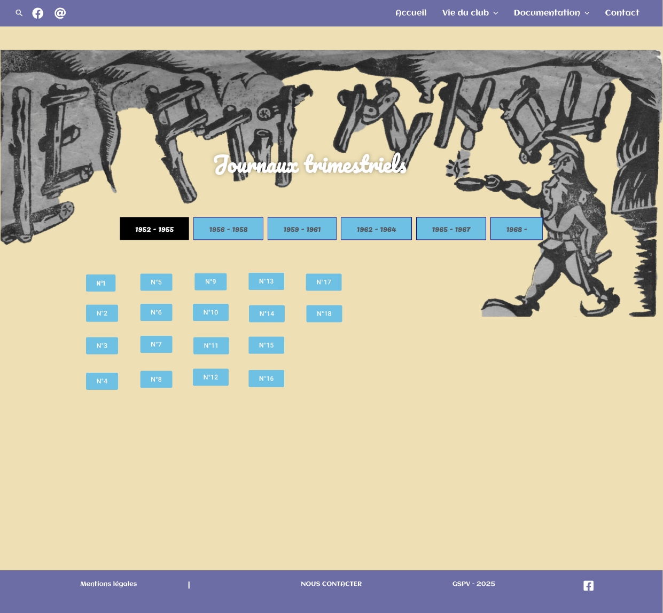Open journal N°15
This screenshot has height=613, width=663.
pos(266,345)
